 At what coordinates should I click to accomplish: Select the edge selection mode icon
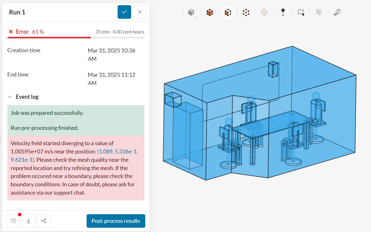click(x=246, y=12)
